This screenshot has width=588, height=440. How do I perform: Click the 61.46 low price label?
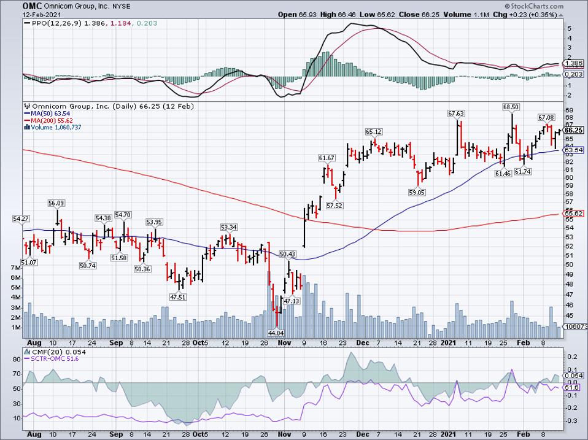pos(503,174)
